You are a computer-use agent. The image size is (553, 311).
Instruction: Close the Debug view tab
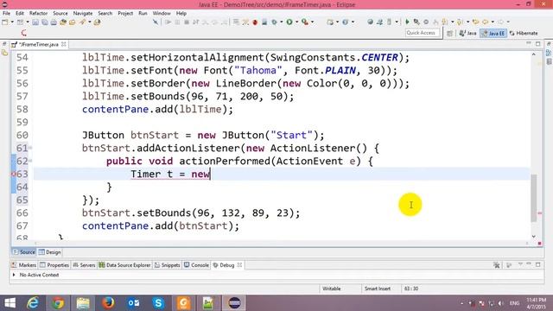[x=240, y=265]
